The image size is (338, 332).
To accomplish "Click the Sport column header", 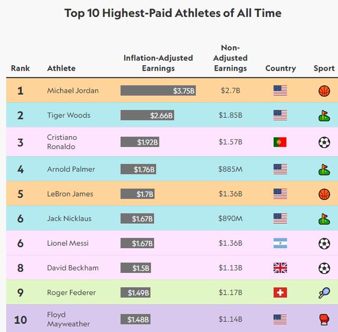I will (324, 68).
